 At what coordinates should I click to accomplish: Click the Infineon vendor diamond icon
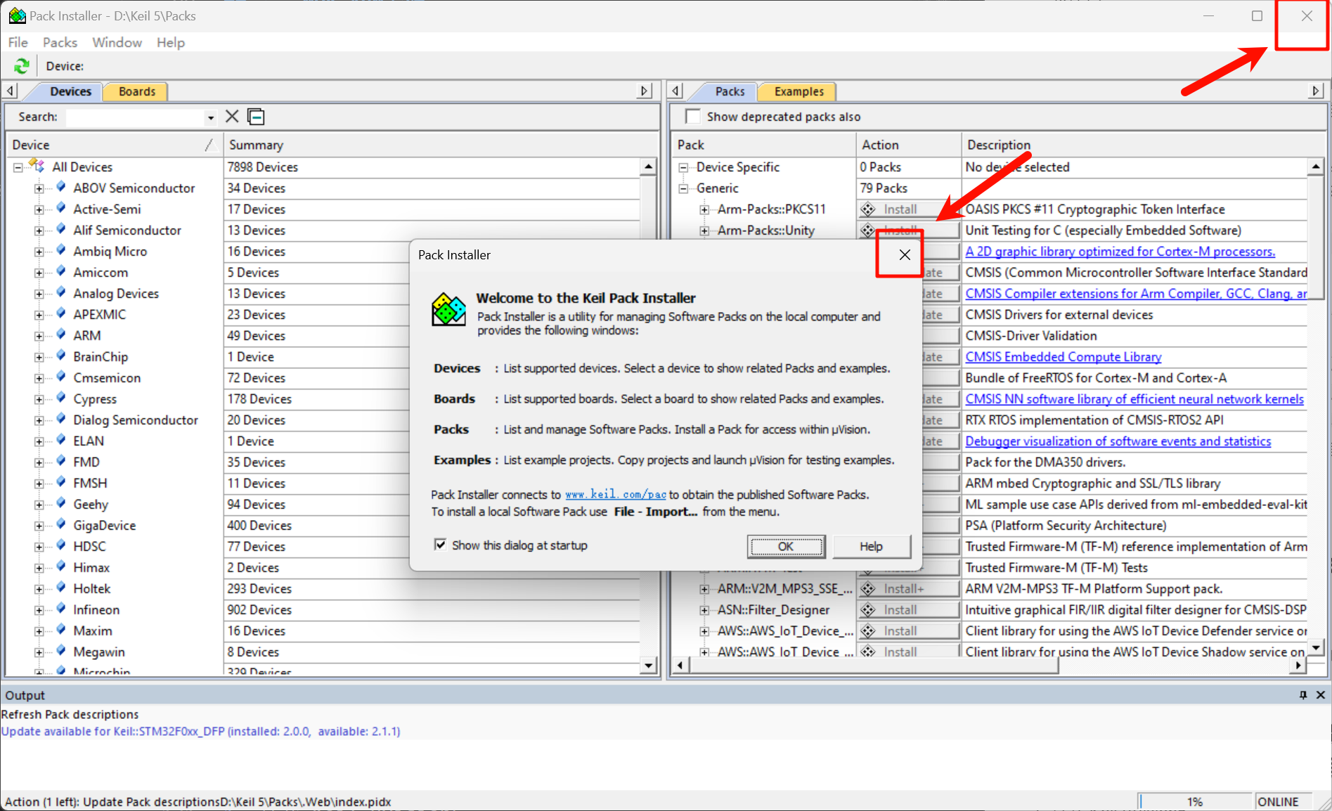pos(61,609)
